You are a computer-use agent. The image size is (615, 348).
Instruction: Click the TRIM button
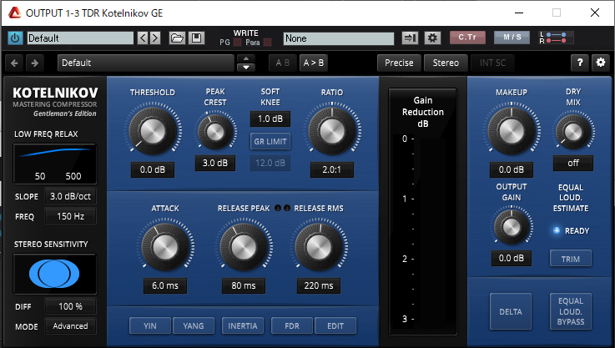(x=571, y=259)
